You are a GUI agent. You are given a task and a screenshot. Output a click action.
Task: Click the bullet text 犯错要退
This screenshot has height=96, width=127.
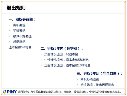19,31
